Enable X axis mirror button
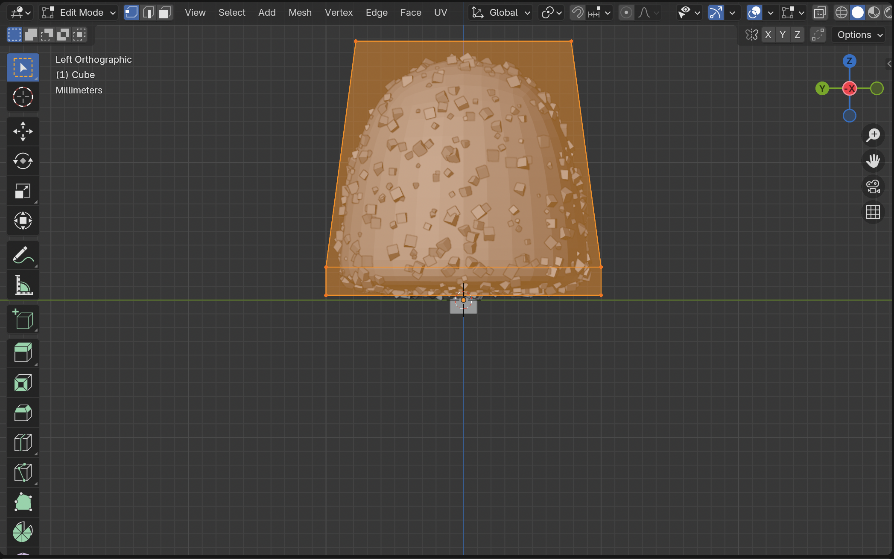894x559 pixels. point(768,35)
